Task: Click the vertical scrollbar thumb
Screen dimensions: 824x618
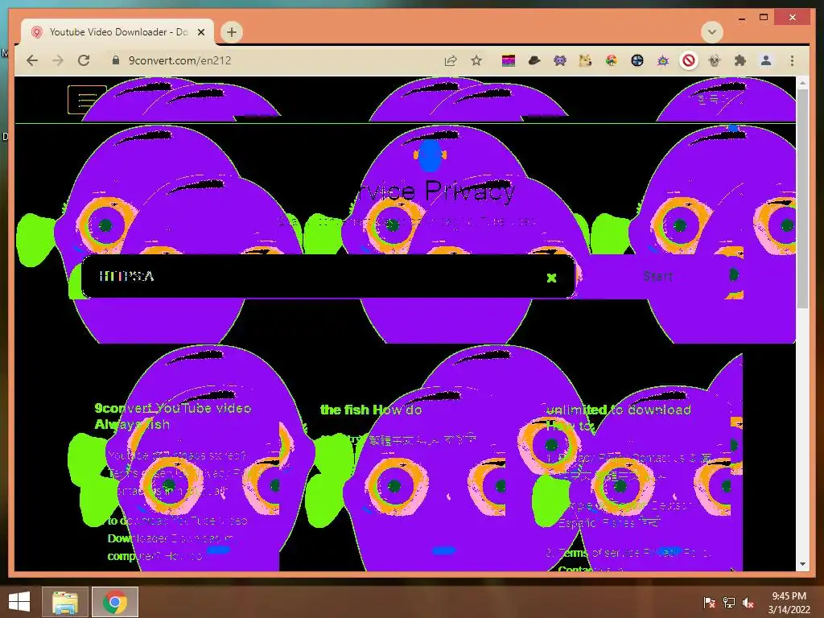Action: pyautogui.click(x=802, y=199)
